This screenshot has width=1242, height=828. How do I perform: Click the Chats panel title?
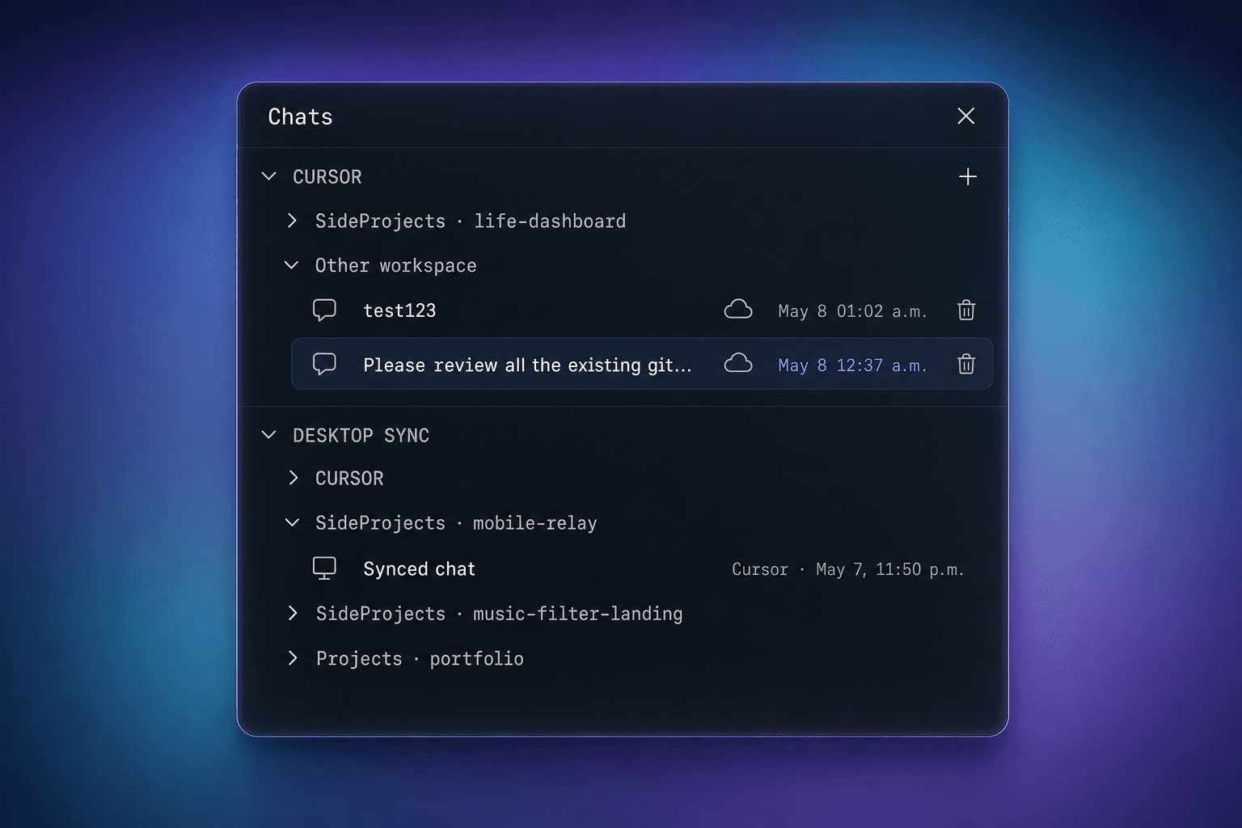coord(300,117)
